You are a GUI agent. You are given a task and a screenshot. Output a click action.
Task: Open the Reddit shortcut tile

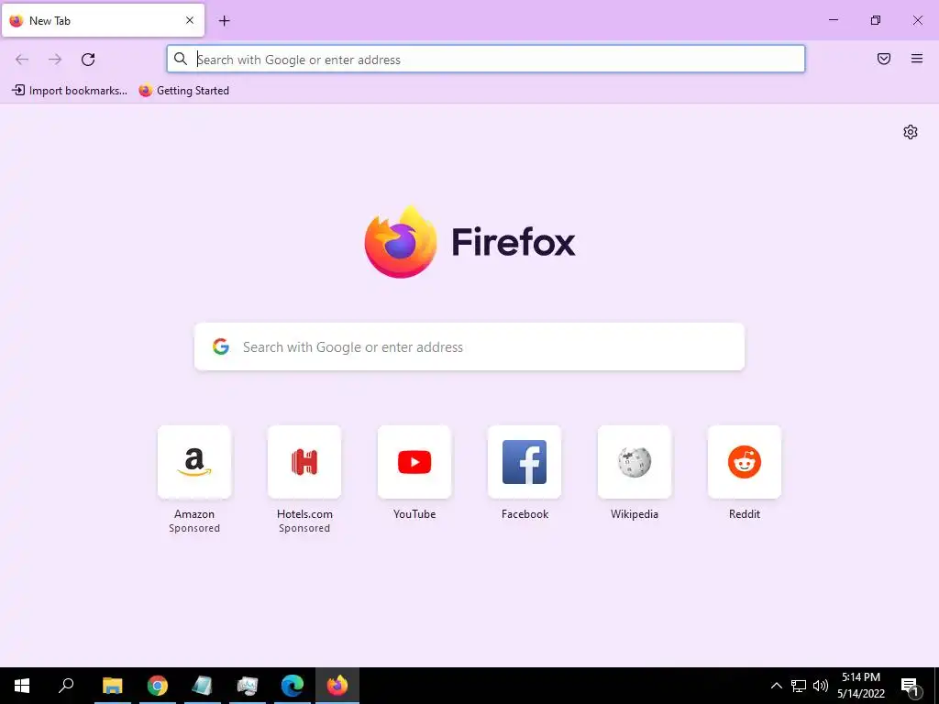pyautogui.click(x=745, y=462)
